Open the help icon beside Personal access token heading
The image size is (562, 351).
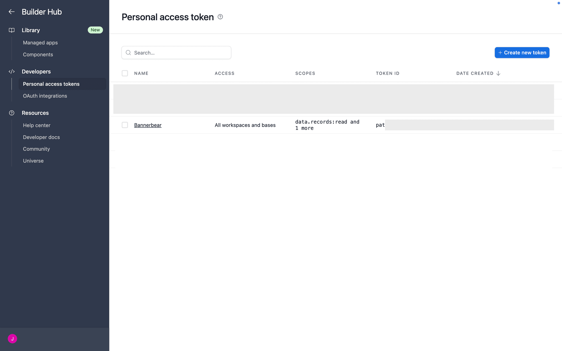coord(220,17)
